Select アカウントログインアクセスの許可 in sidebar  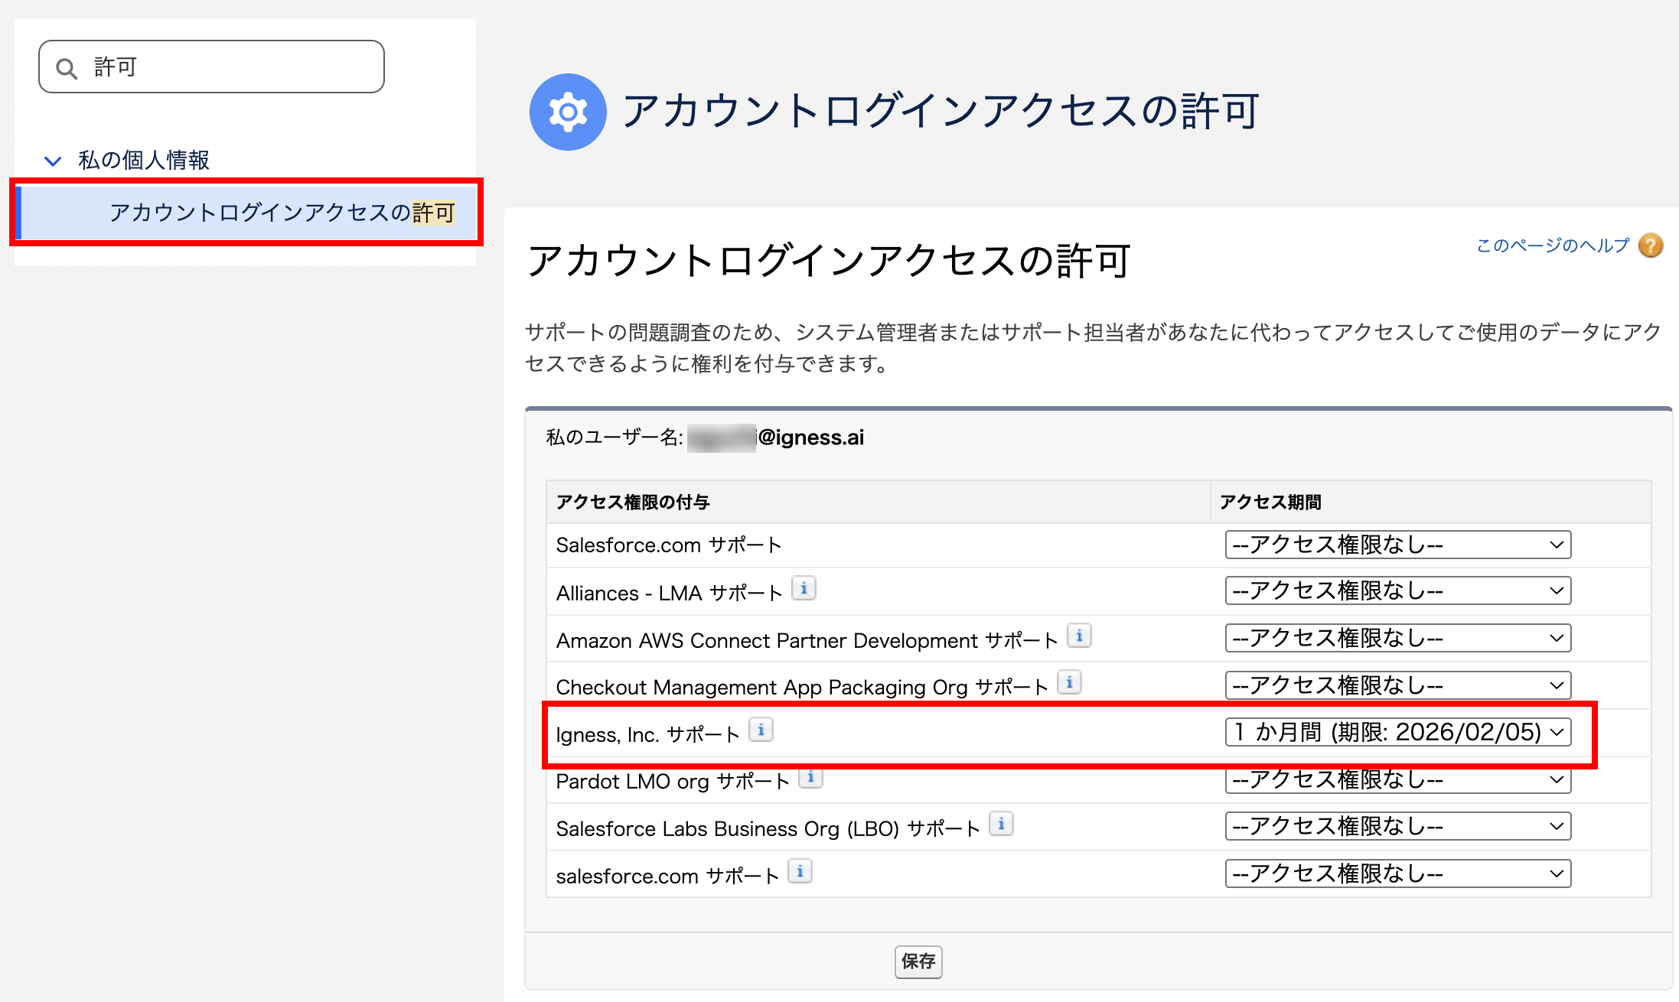tap(282, 213)
